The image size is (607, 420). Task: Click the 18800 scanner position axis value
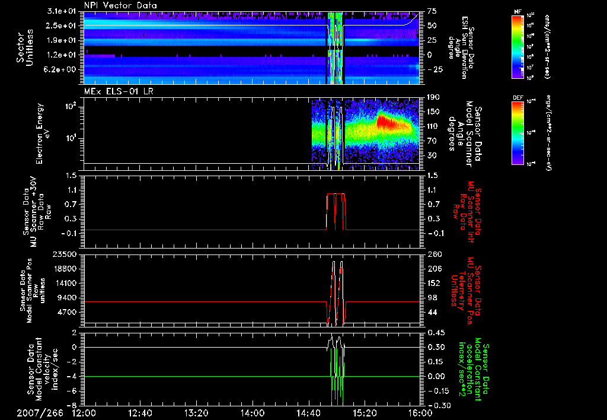(64, 269)
